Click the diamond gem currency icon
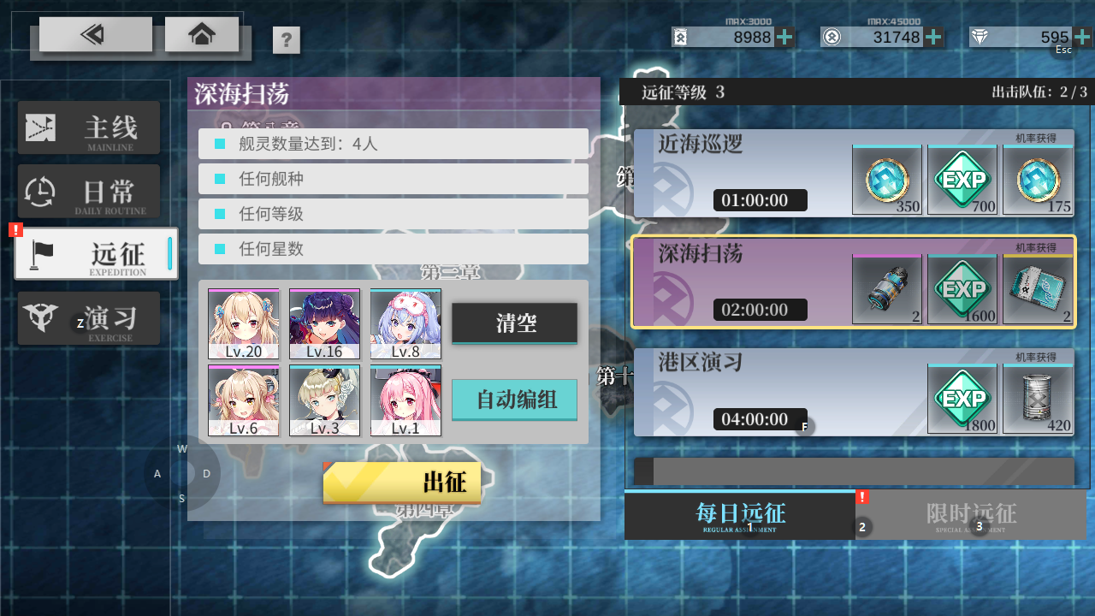 (980, 37)
